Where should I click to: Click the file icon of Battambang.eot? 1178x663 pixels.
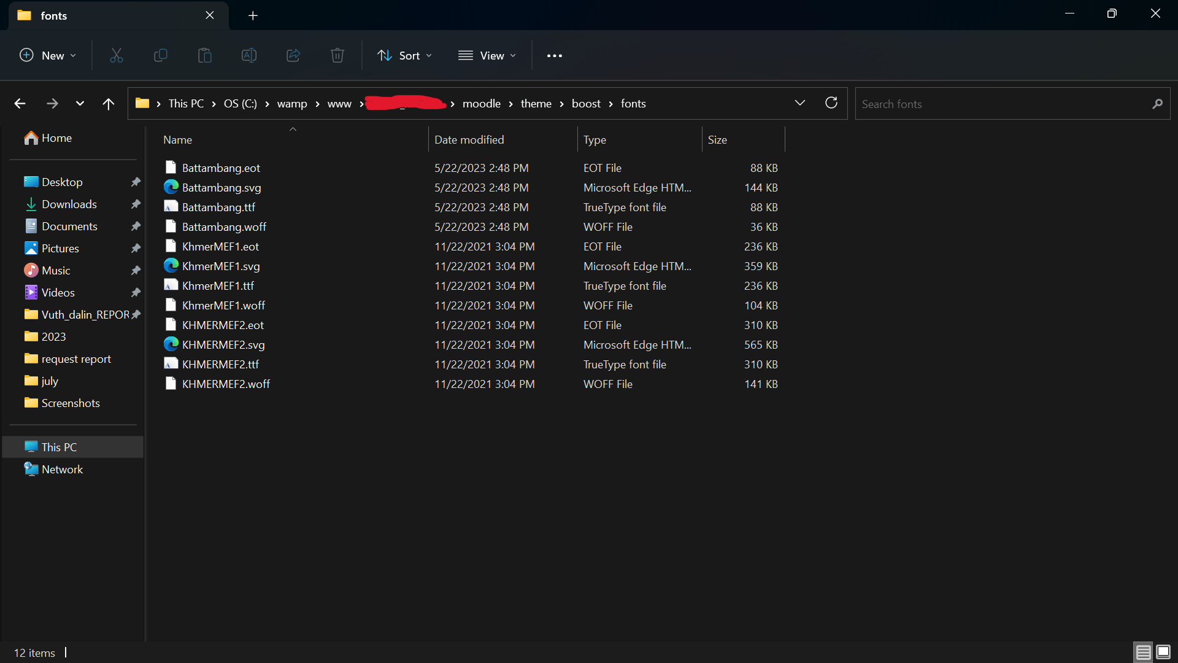tap(171, 168)
